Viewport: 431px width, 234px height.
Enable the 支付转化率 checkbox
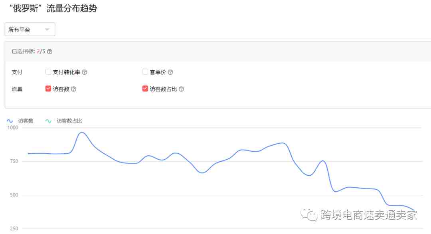[48, 72]
